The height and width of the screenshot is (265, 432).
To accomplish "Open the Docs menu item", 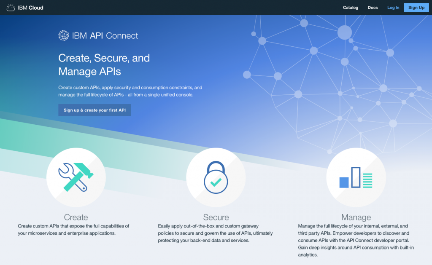I will [x=373, y=8].
